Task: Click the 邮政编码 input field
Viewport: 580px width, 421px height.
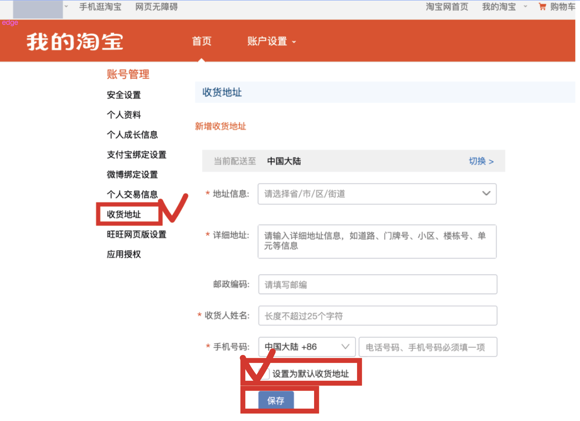Action: click(378, 284)
